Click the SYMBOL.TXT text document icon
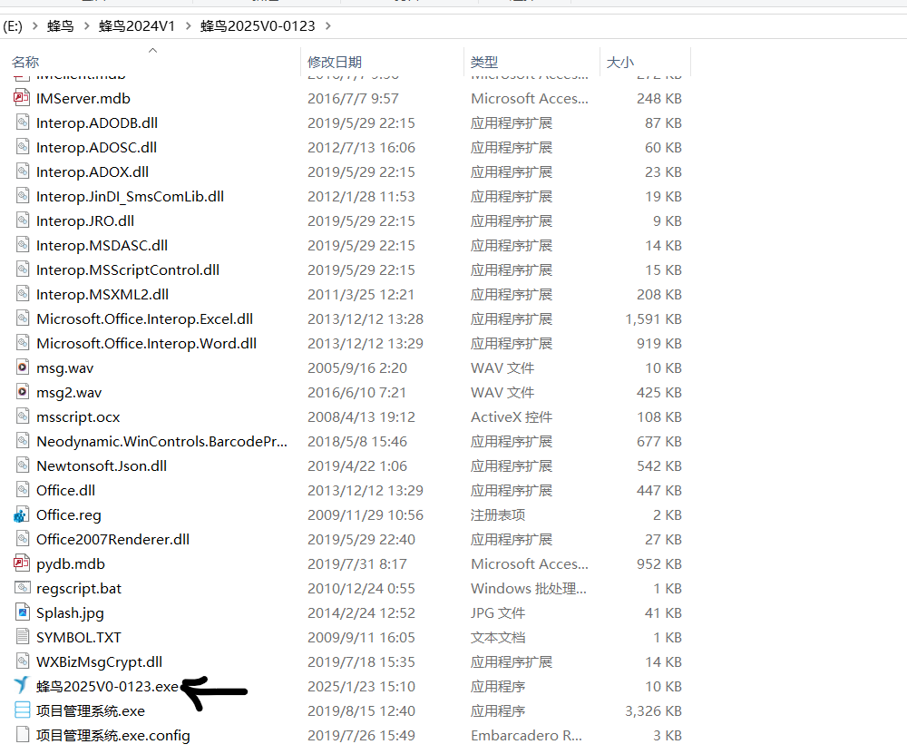This screenshot has width=907, height=754. tap(22, 637)
